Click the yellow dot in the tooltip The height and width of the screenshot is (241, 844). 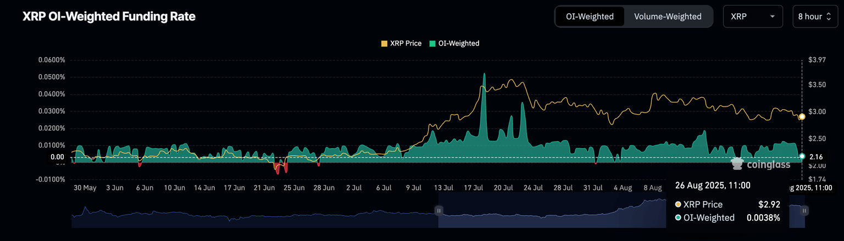tap(678, 204)
